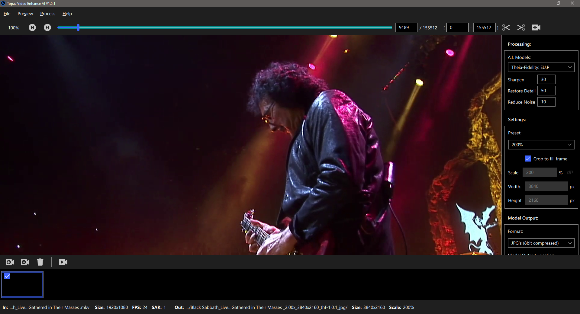The width and height of the screenshot is (580, 314).
Task: Click the timeline slider handle
Action: [x=78, y=27]
